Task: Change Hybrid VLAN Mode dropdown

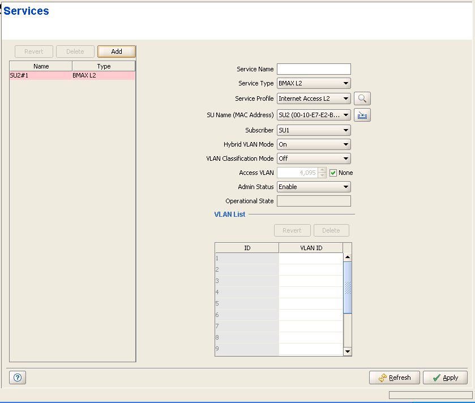Action: (314, 144)
